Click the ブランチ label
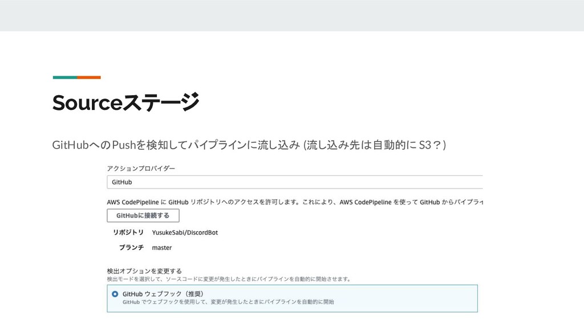 point(131,248)
